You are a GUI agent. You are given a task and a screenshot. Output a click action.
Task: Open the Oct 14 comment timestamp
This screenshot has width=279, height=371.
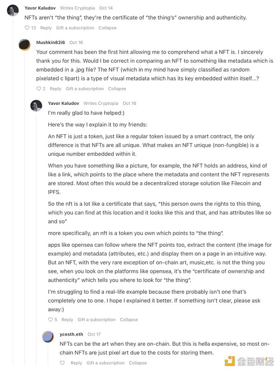(106, 8)
